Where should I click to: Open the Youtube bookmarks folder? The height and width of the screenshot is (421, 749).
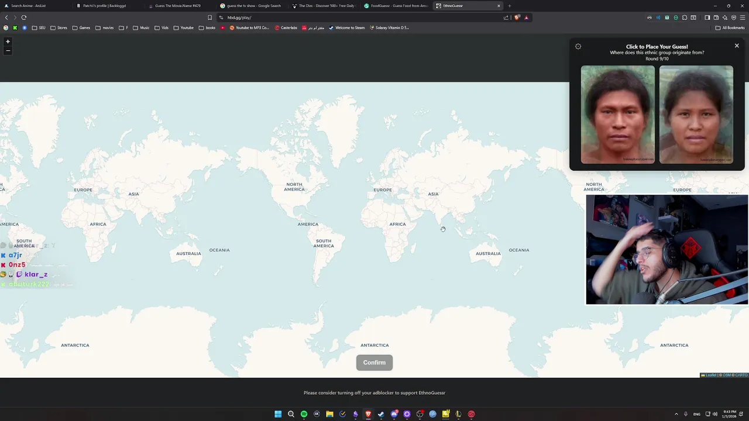(x=183, y=27)
